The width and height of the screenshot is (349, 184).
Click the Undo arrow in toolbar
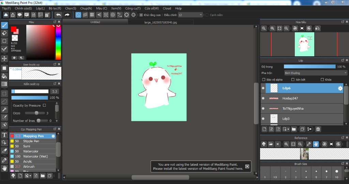(x=58, y=15)
